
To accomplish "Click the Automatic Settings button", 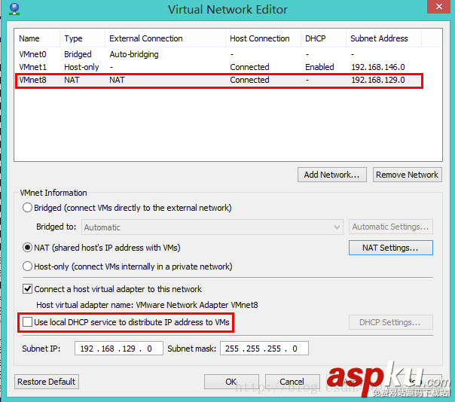I will (390, 227).
